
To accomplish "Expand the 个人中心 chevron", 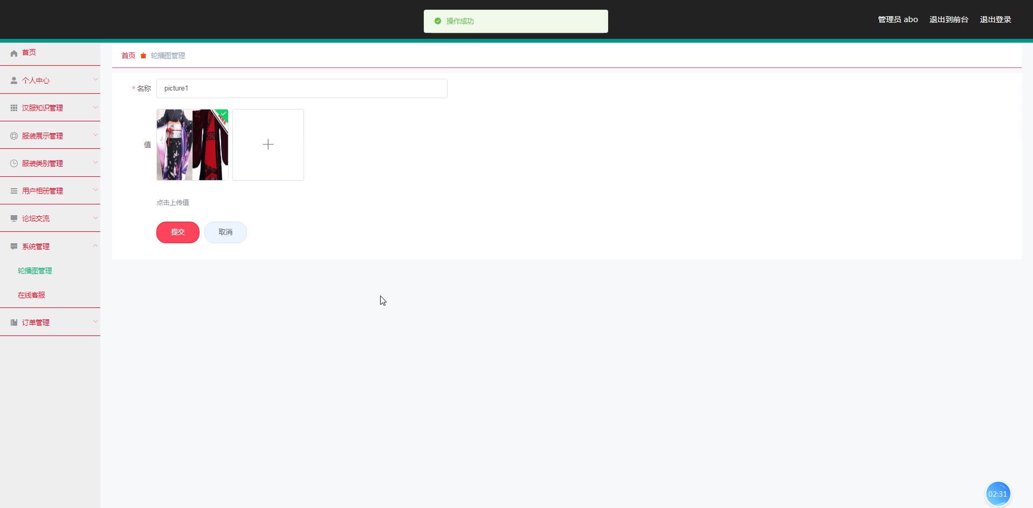I will point(95,79).
